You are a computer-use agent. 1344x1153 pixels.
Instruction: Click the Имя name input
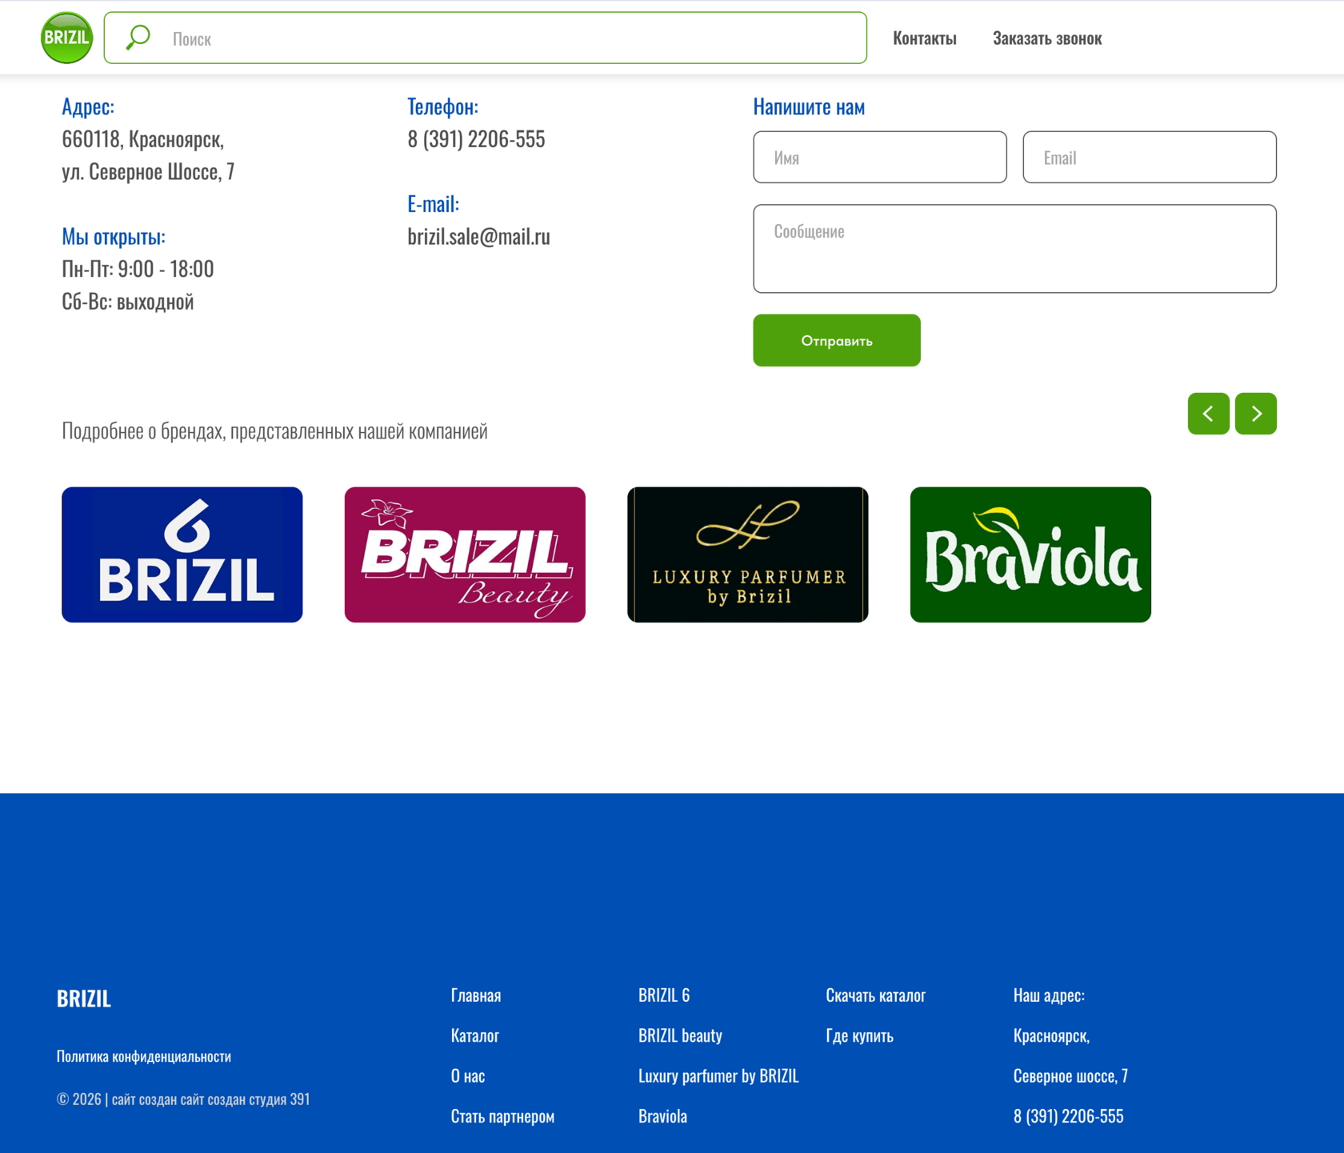coord(880,157)
